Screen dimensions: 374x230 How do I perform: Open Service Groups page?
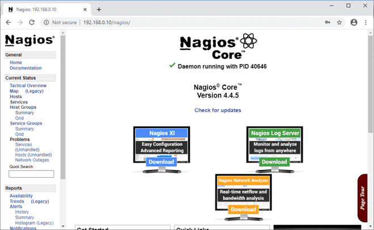tap(26, 123)
